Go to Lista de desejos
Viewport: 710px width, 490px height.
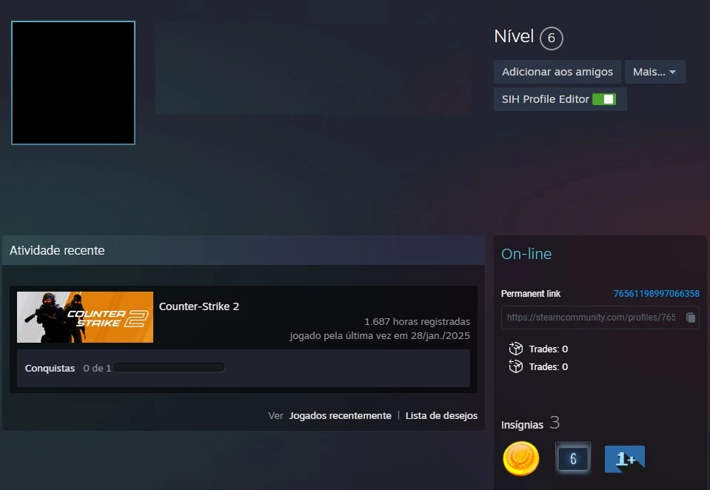[x=441, y=416]
